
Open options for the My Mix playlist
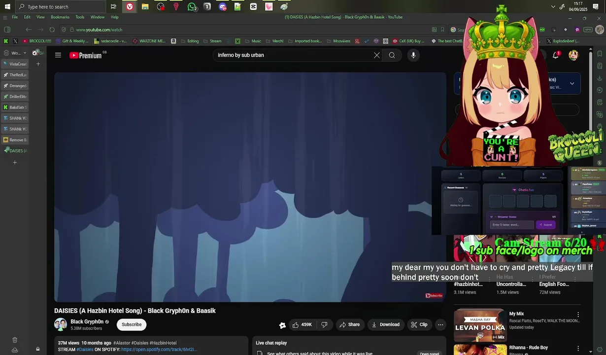578,315
